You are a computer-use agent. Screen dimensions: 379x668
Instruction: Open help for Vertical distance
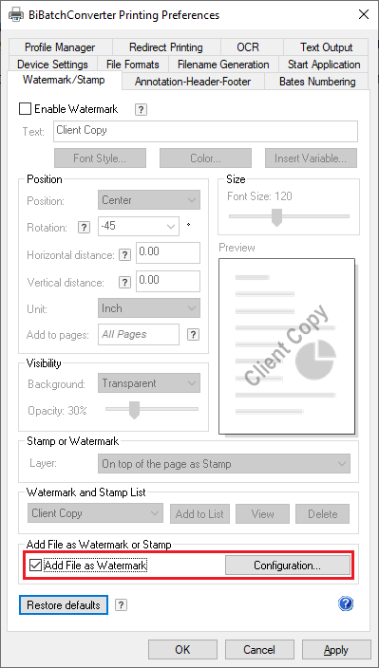pos(124,282)
